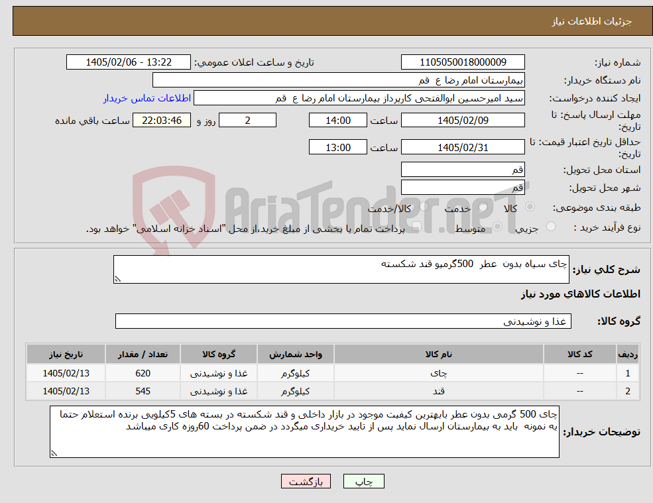Viewport: 653px width, 503px height.
Task: Click the announcement date field 1405/02/06 - 13:22
Action: [128, 62]
